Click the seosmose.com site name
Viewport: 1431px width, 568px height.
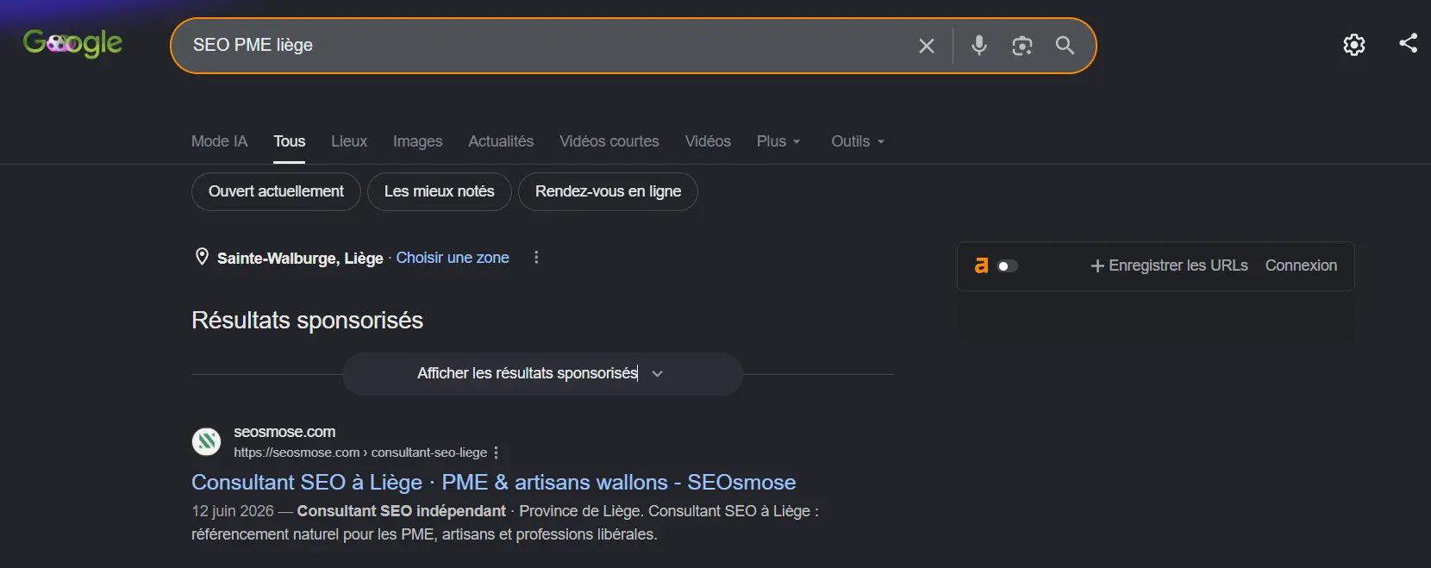pos(284,432)
